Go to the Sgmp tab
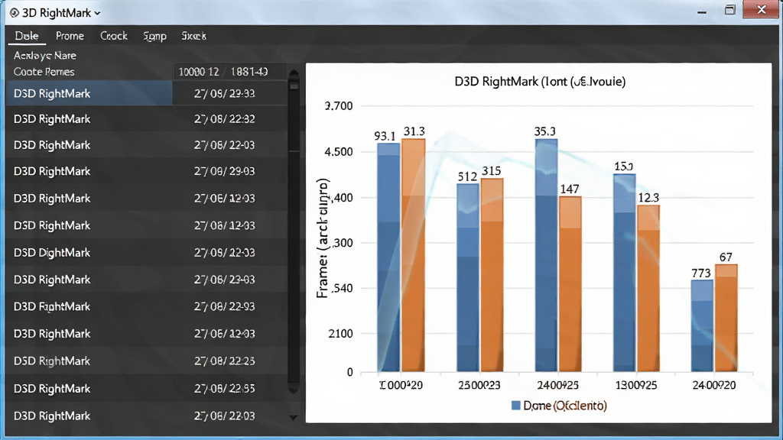783x440 pixels. pos(154,36)
